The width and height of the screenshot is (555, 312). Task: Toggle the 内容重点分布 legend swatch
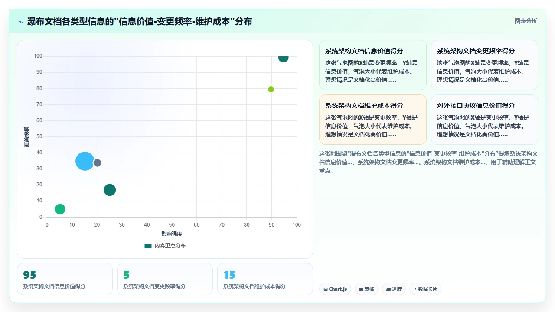pyautogui.click(x=148, y=246)
